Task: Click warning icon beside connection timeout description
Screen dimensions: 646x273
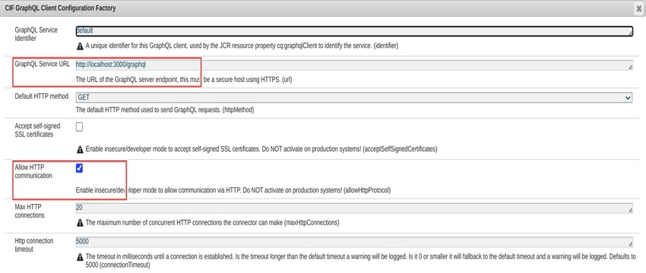Action: point(80,257)
